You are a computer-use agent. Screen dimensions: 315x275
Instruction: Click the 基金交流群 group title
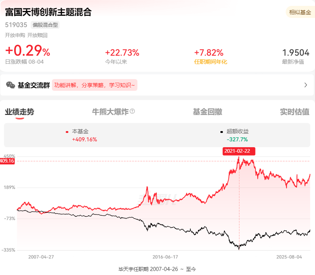coord(34,85)
